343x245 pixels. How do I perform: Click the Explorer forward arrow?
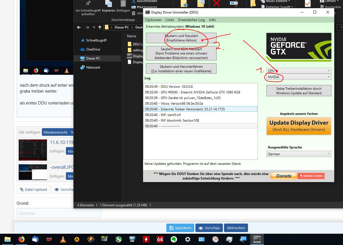(x=87, y=27)
